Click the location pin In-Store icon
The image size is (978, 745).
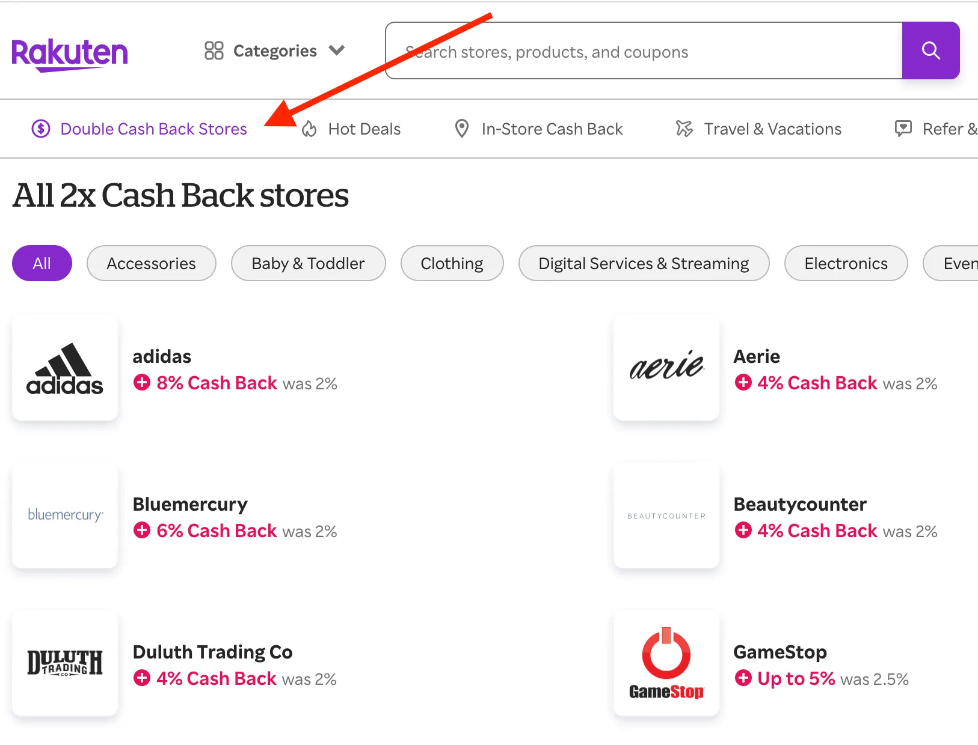(x=461, y=129)
